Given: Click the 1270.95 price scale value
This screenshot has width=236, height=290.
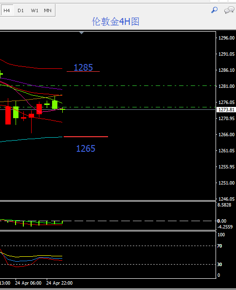Looking at the screenshot, I should 226,118.
